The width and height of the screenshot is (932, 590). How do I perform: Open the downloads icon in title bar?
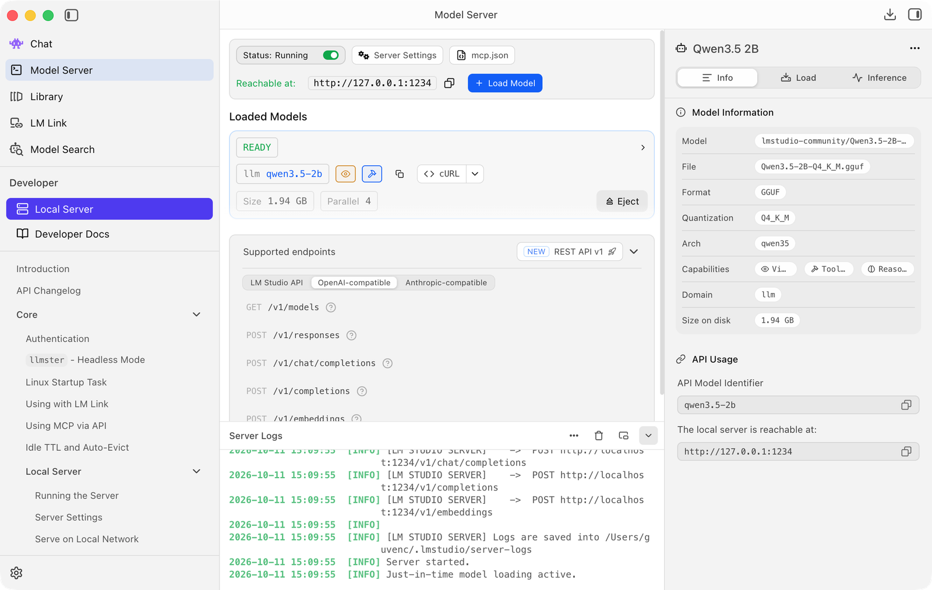pyautogui.click(x=889, y=15)
